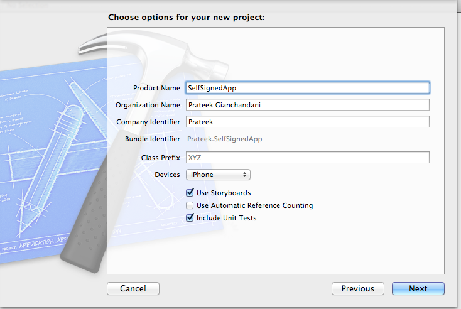Click the Devices label text
Image resolution: width=461 pixels, height=309 pixels.
[168, 175]
